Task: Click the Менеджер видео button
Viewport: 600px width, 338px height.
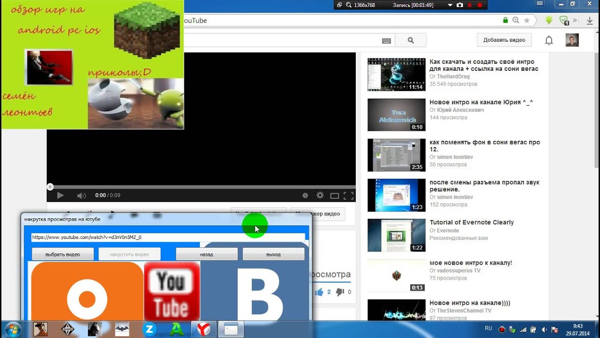Action: coord(318,214)
